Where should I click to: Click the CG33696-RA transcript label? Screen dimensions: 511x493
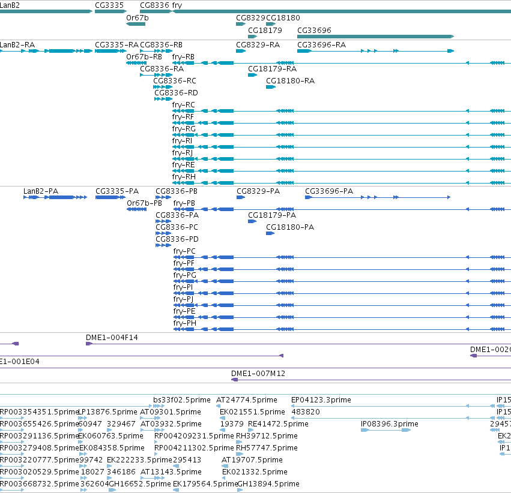[321, 44]
